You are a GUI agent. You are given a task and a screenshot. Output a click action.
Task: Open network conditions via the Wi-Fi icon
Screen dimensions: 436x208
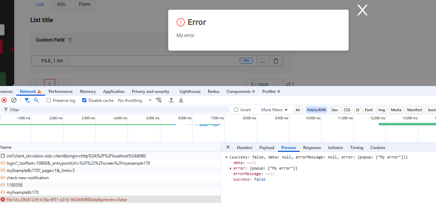click(159, 100)
